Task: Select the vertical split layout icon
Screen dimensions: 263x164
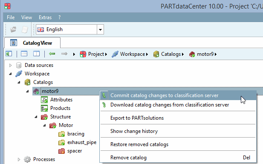Action: point(36,54)
